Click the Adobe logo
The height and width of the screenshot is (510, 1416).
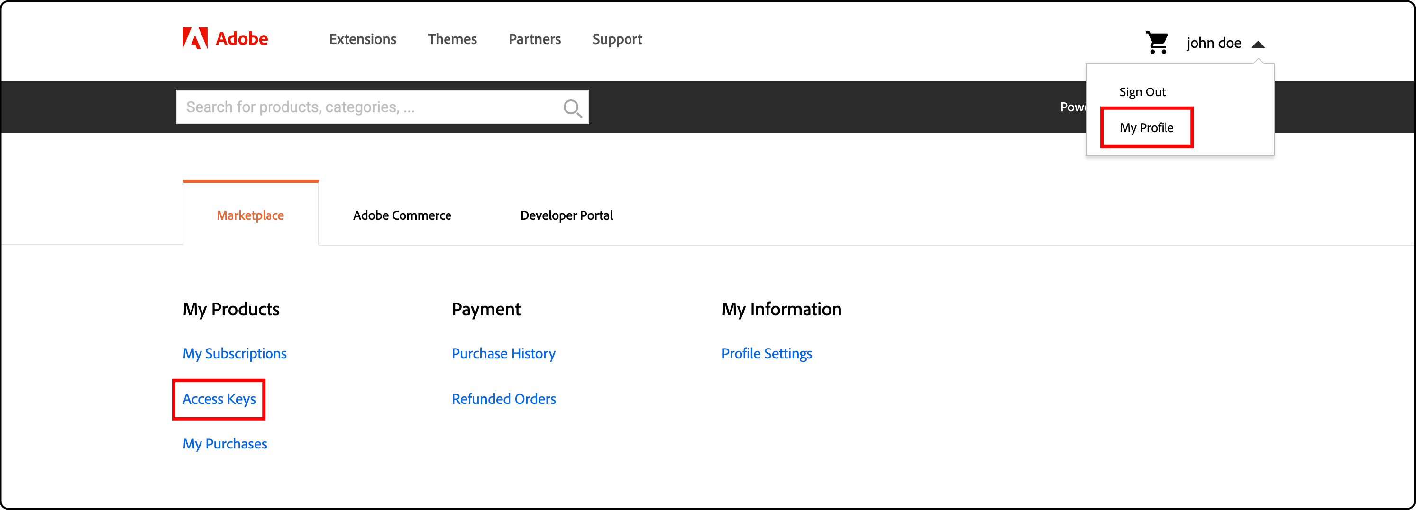225,38
